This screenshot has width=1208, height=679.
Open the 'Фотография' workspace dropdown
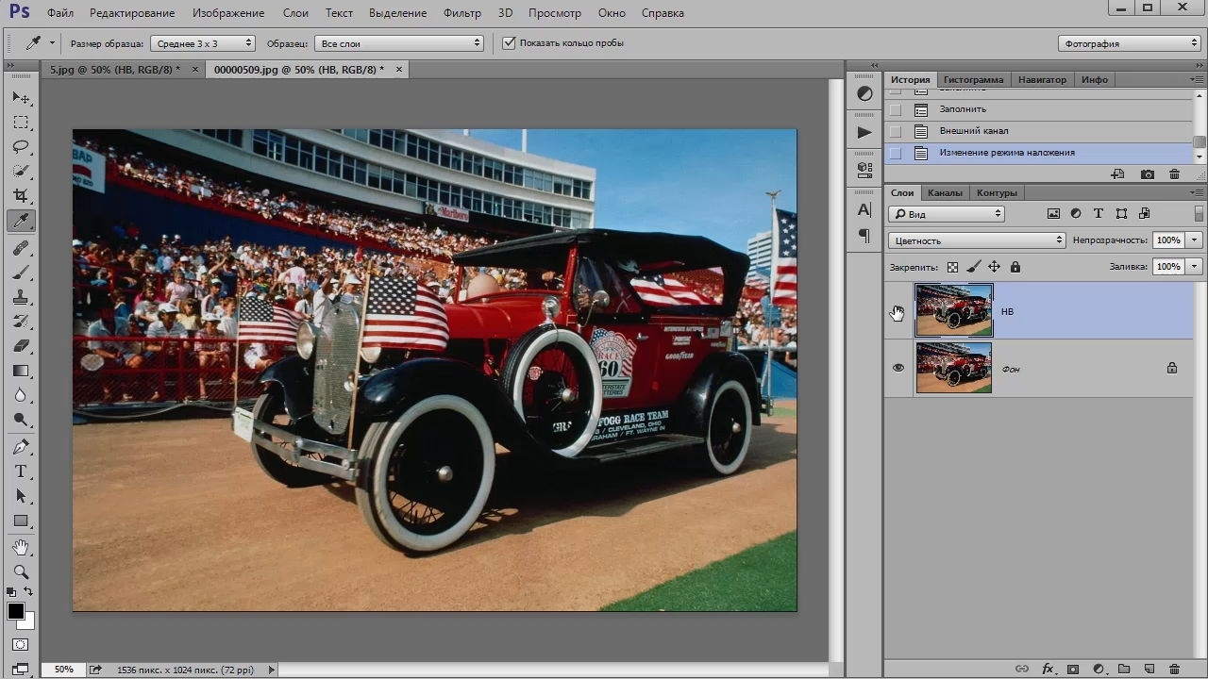pyautogui.click(x=1130, y=43)
